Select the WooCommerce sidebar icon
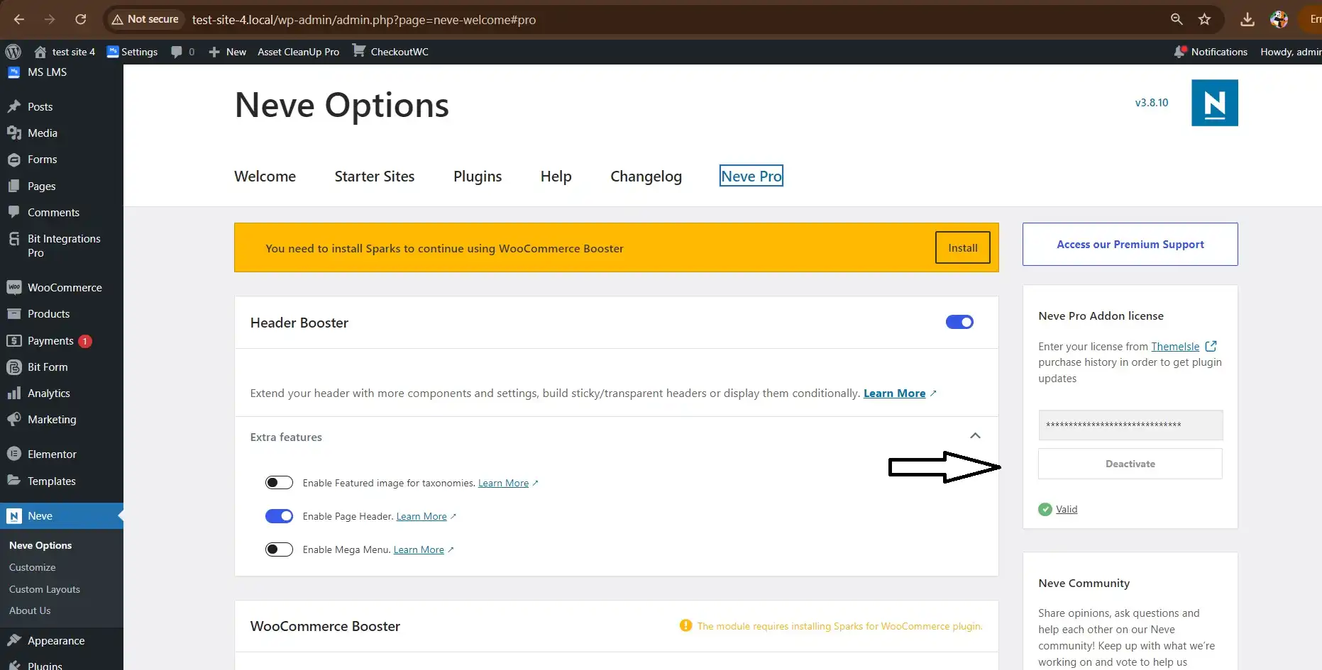The height and width of the screenshot is (670, 1322). click(x=16, y=287)
